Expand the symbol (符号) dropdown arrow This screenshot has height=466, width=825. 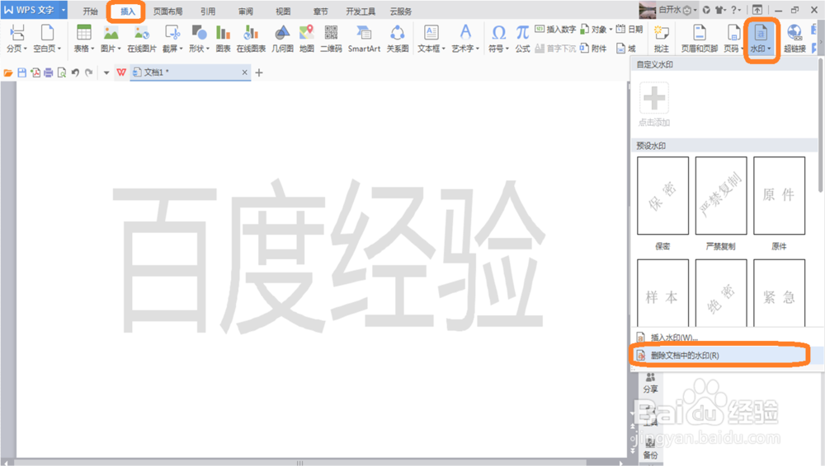coord(507,49)
